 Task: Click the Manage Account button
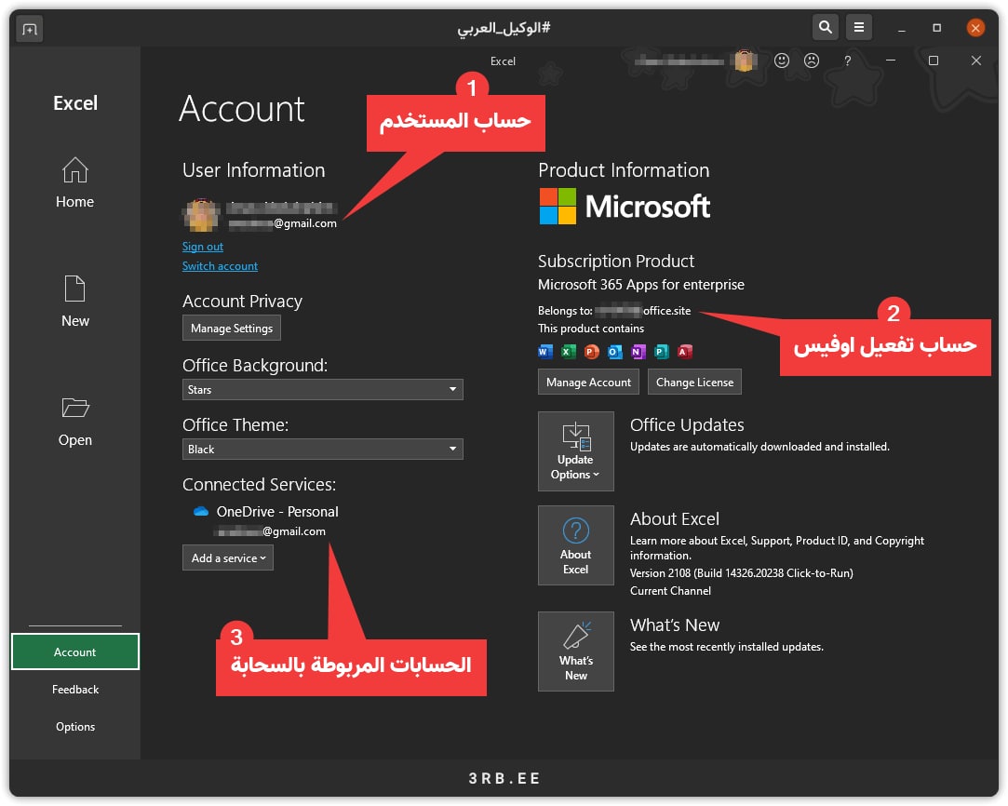[x=588, y=382]
